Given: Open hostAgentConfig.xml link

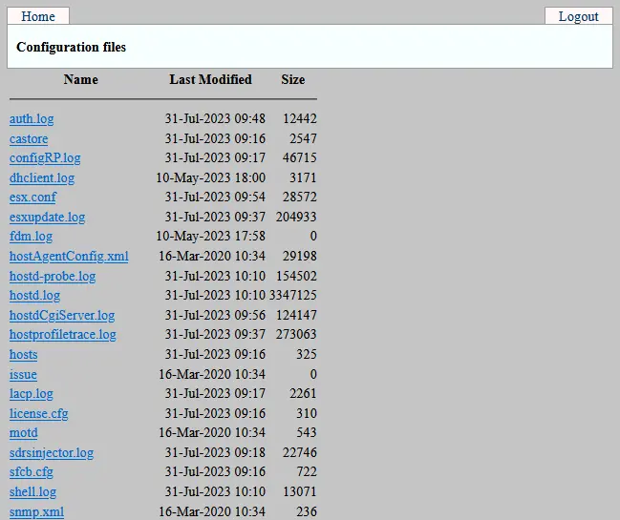Looking at the screenshot, I should [x=69, y=257].
